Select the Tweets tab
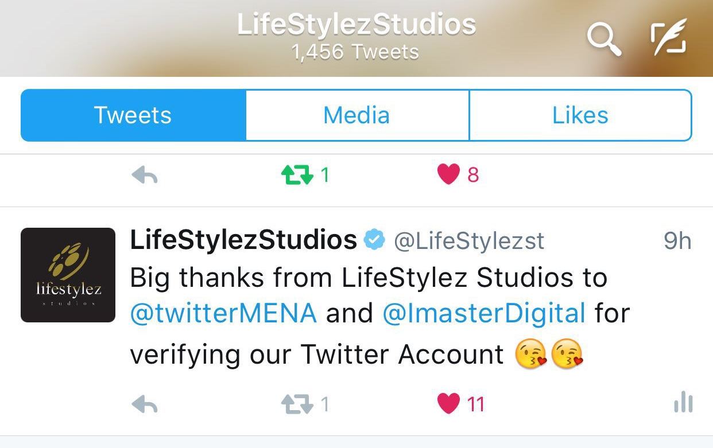This screenshot has width=713, height=448. (x=133, y=115)
